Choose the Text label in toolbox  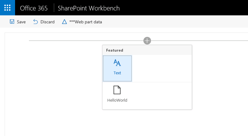pos(117,73)
